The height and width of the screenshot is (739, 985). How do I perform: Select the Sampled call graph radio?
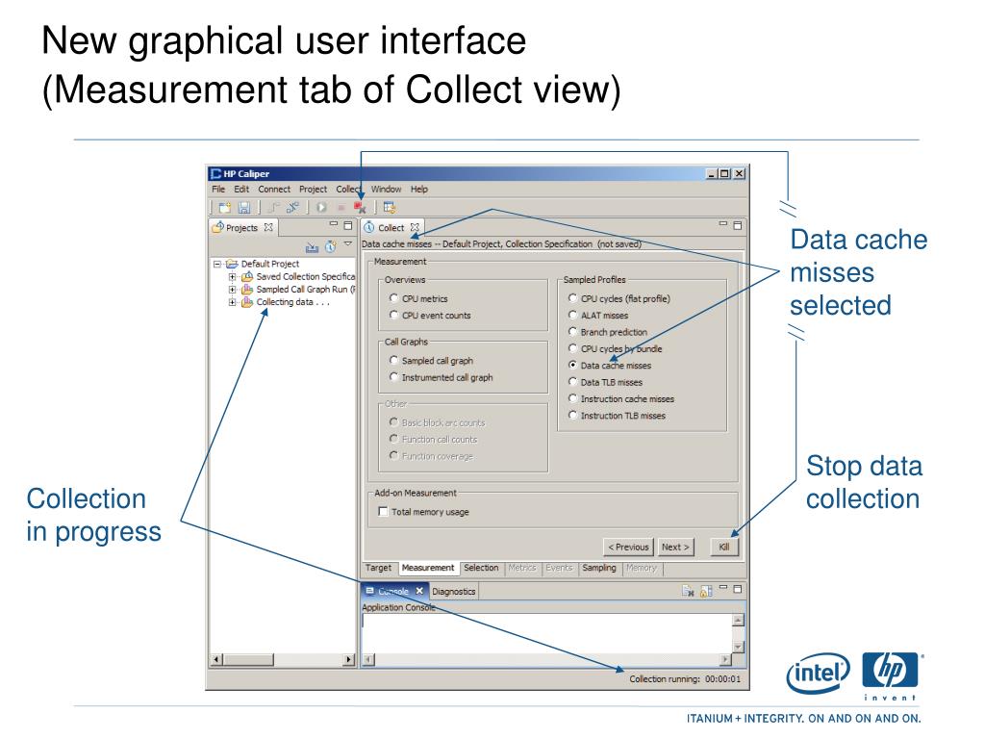point(393,360)
